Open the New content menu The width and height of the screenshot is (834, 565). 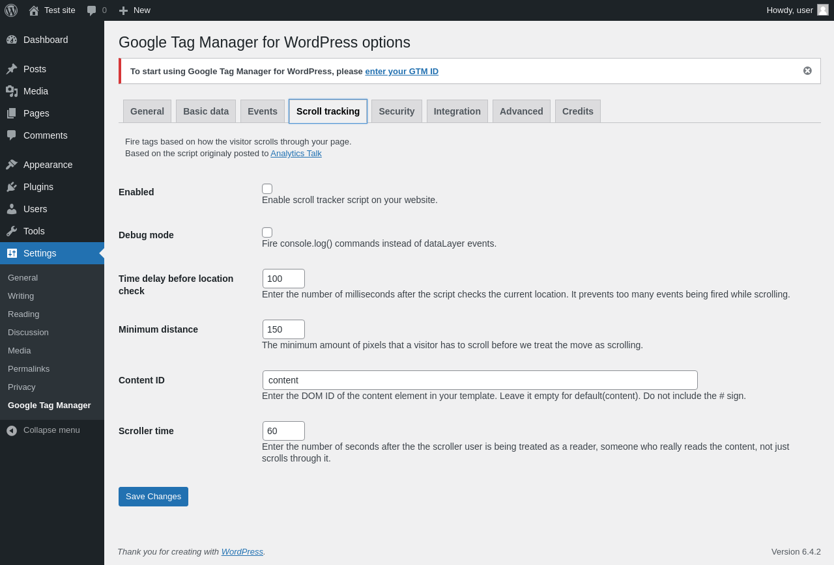coord(135,10)
